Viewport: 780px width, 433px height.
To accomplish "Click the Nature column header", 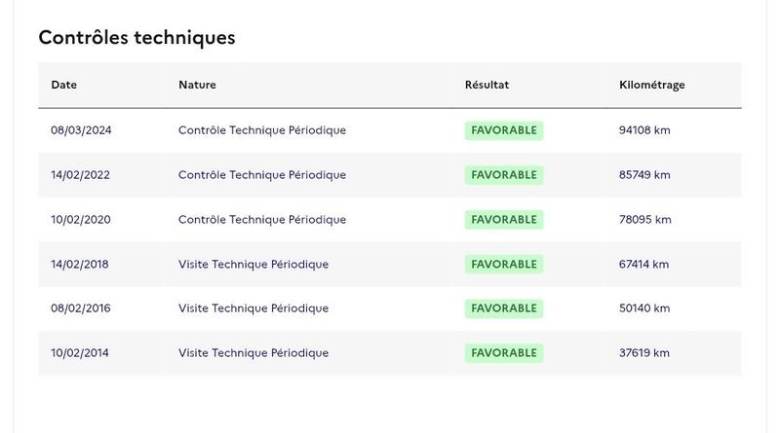I will click(x=197, y=85).
